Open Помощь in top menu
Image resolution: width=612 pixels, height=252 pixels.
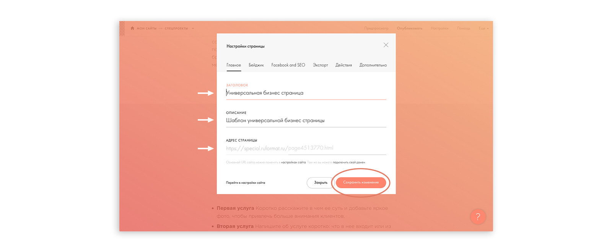464,28
